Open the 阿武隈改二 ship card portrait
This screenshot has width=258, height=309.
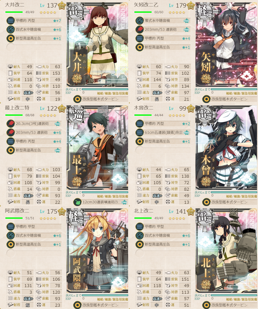pyautogui.click(x=97, y=251)
